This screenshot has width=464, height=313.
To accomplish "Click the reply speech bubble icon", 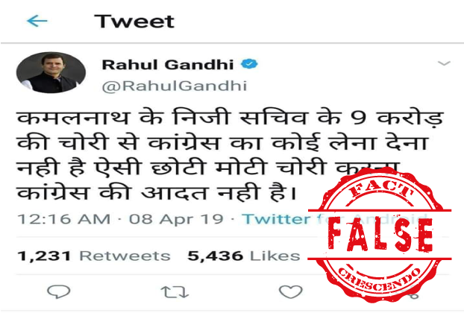I will pyautogui.click(x=59, y=291).
